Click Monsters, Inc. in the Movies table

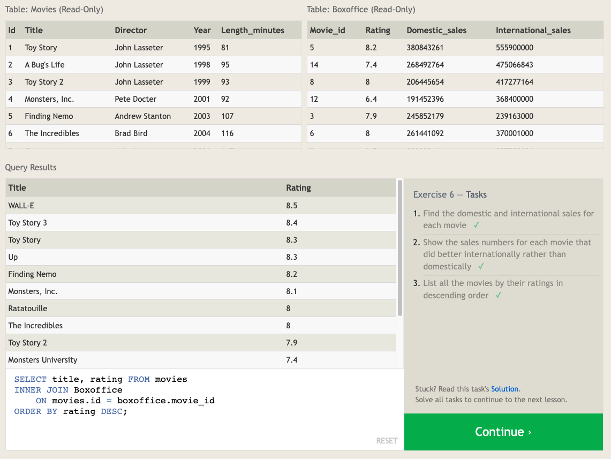[49, 99]
